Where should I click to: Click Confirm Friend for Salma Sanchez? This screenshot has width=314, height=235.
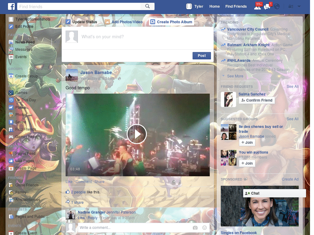(x=257, y=100)
